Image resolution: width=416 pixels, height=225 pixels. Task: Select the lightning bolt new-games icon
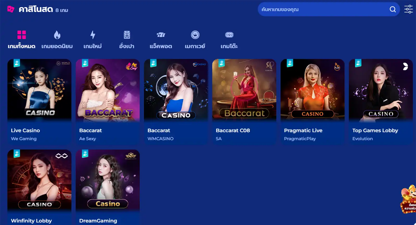[x=93, y=35]
